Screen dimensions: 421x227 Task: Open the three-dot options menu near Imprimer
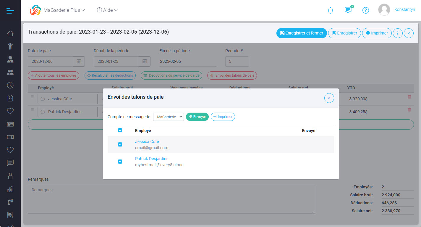coord(397,33)
